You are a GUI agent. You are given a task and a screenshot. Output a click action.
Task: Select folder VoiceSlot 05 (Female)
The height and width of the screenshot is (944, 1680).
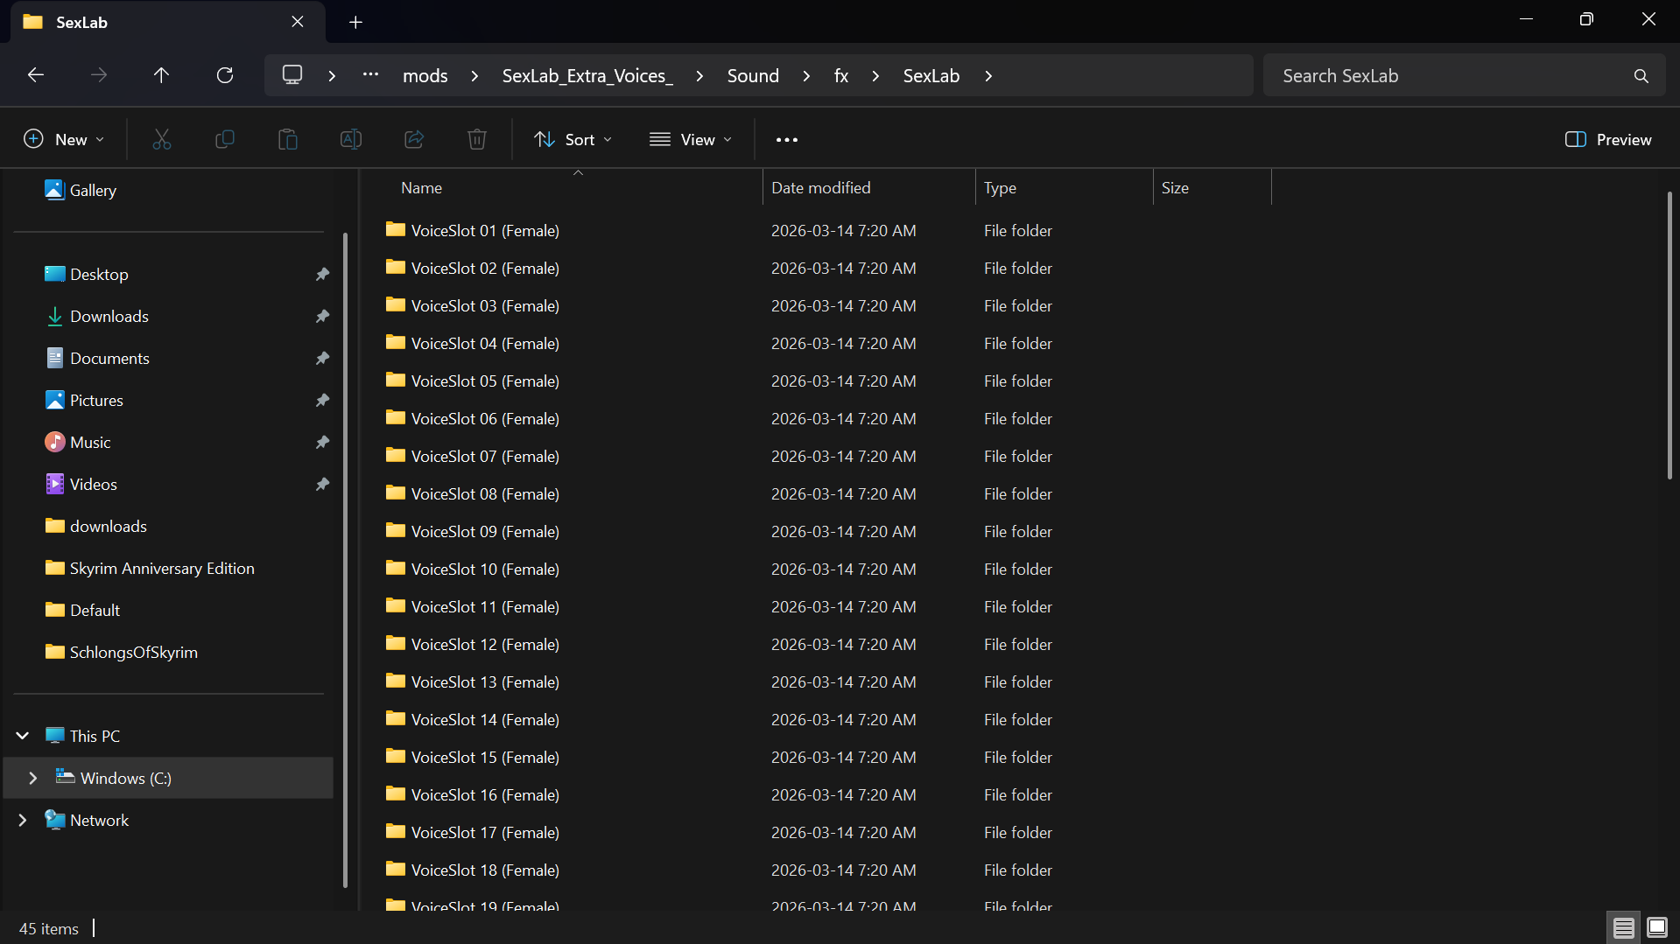[485, 381]
